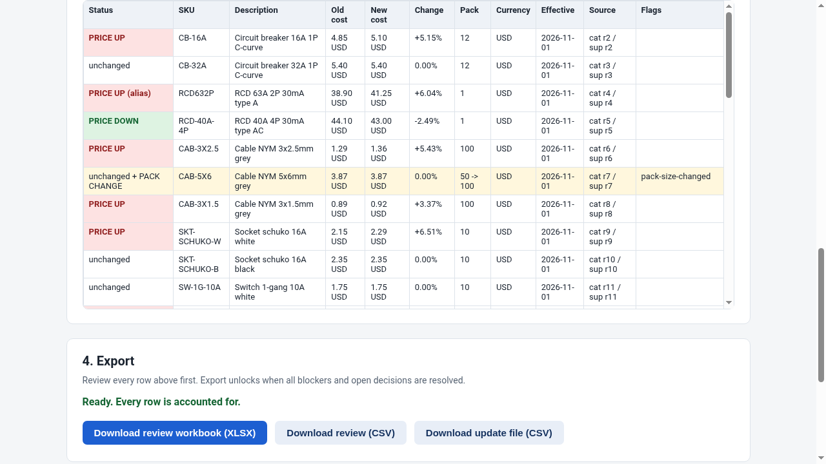Select the CB-16A SKU cell

coord(201,43)
